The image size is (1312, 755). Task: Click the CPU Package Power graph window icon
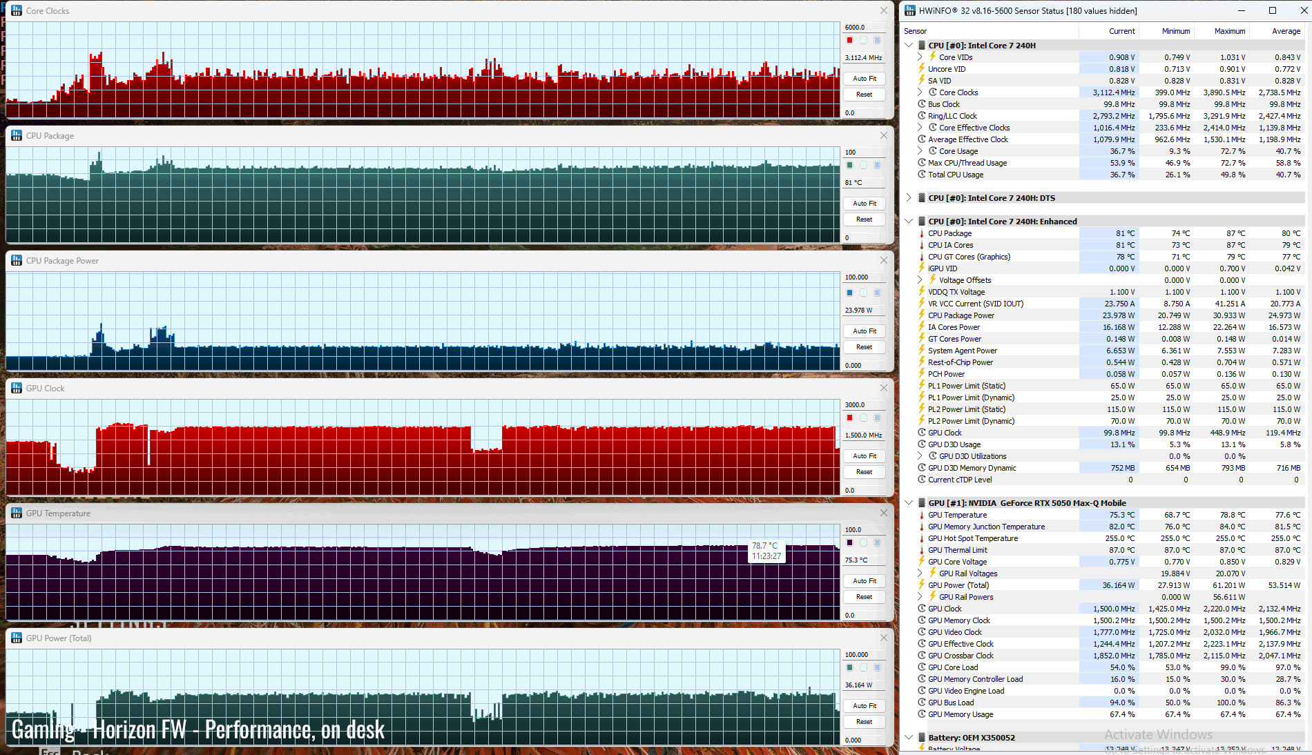[17, 261]
